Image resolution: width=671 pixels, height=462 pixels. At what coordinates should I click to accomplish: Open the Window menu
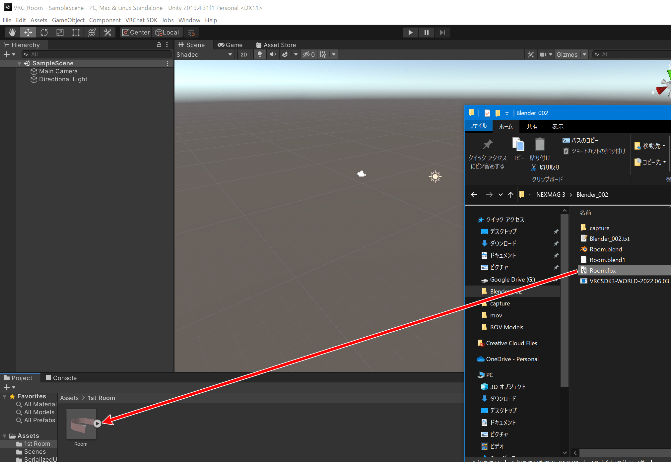189,20
